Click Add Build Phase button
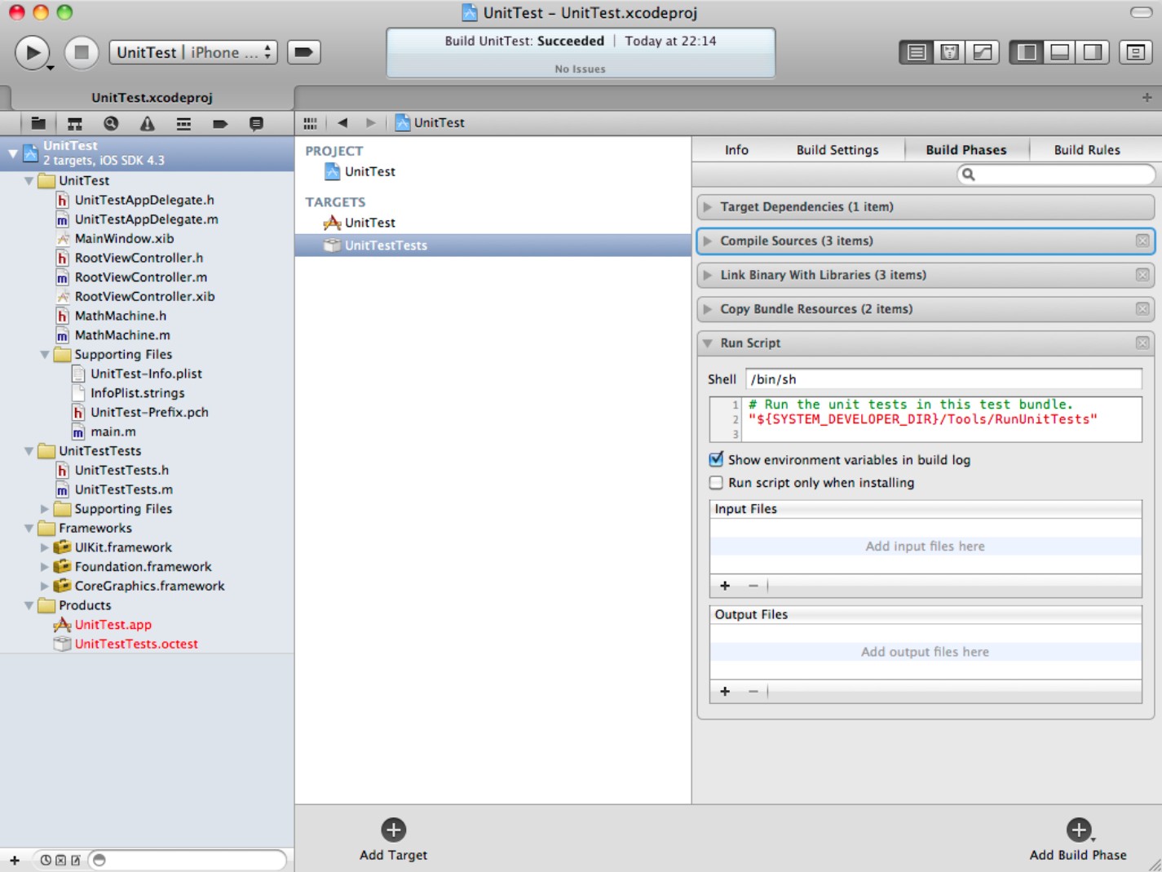The height and width of the screenshot is (872, 1162). [1078, 839]
